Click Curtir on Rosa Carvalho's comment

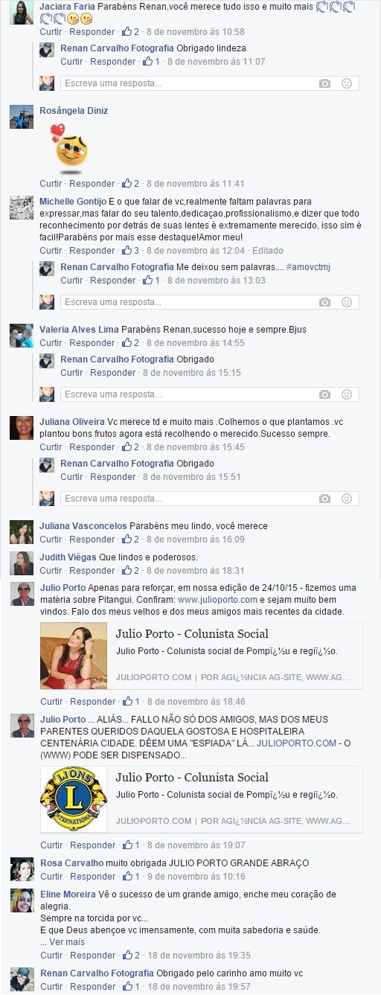51,877
